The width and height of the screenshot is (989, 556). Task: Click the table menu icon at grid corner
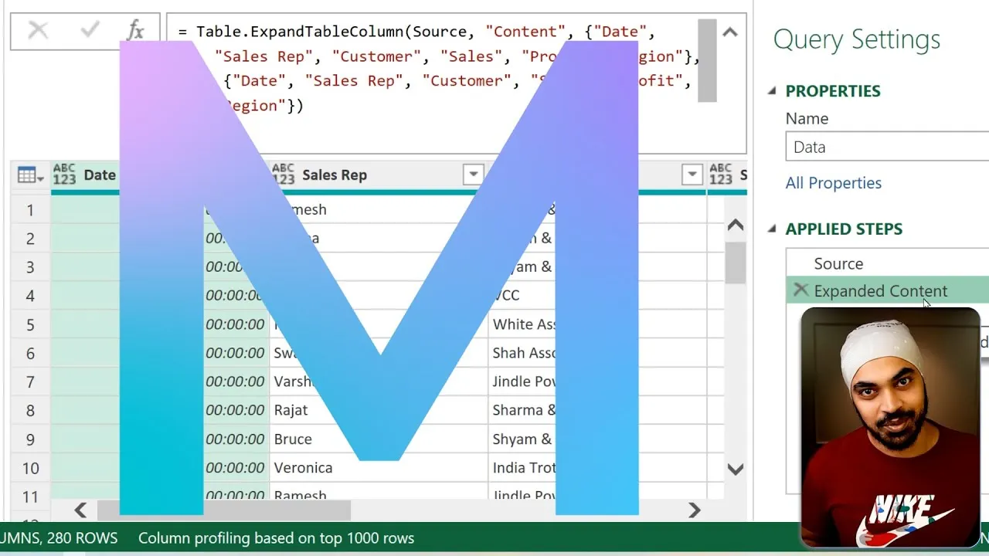pos(25,175)
